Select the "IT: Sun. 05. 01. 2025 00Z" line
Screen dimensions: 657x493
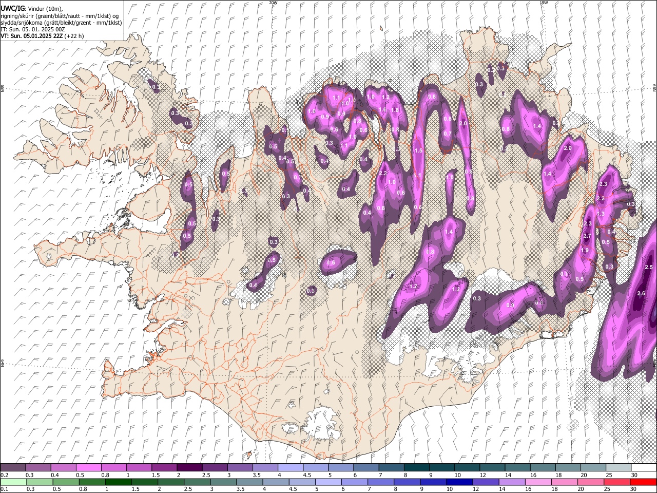pyautogui.click(x=32, y=29)
